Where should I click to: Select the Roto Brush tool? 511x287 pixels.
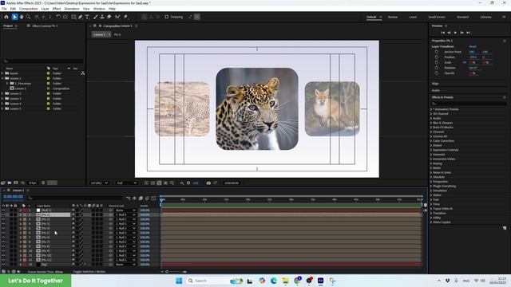pos(117,17)
